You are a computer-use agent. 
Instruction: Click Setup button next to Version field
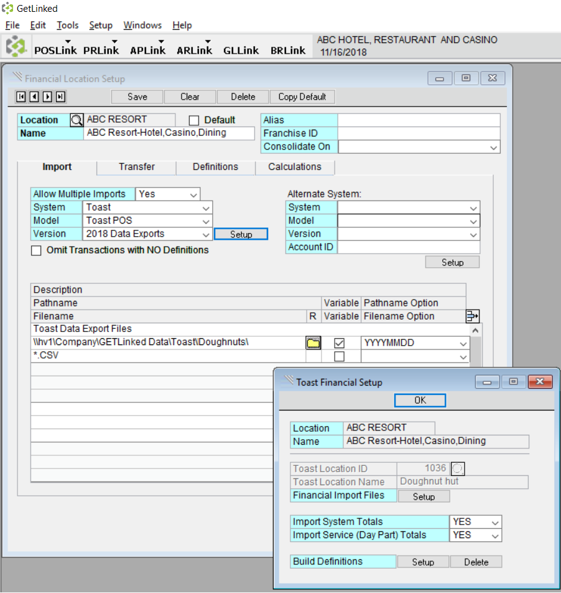coord(241,234)
